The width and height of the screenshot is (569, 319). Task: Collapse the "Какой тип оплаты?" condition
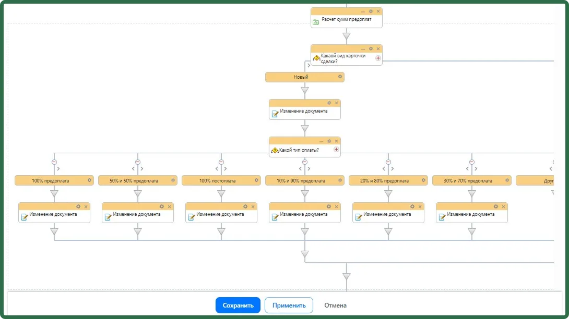pyautogui.click(x=321, y=141)
